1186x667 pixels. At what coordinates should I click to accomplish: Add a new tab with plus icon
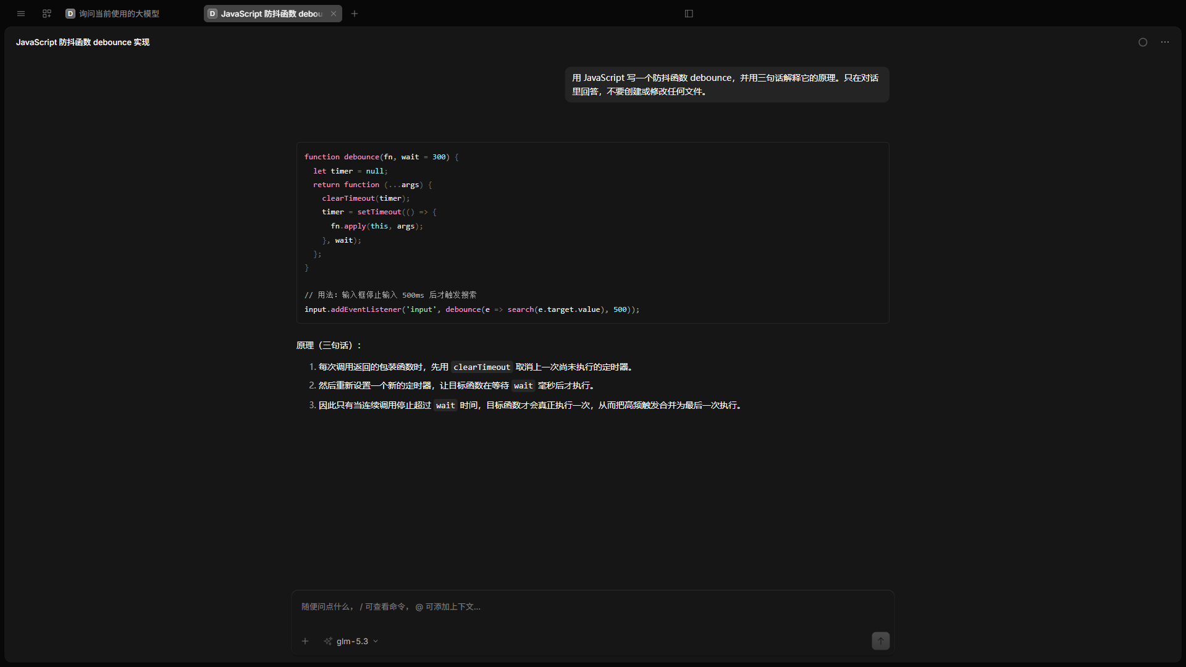[355, 14]
